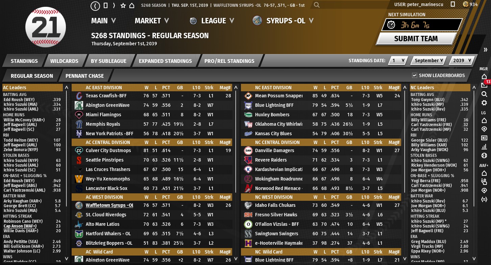The image size is (491, 265).
Task: Open manager home icon under MGR
Action: click(x=484, y=76)
